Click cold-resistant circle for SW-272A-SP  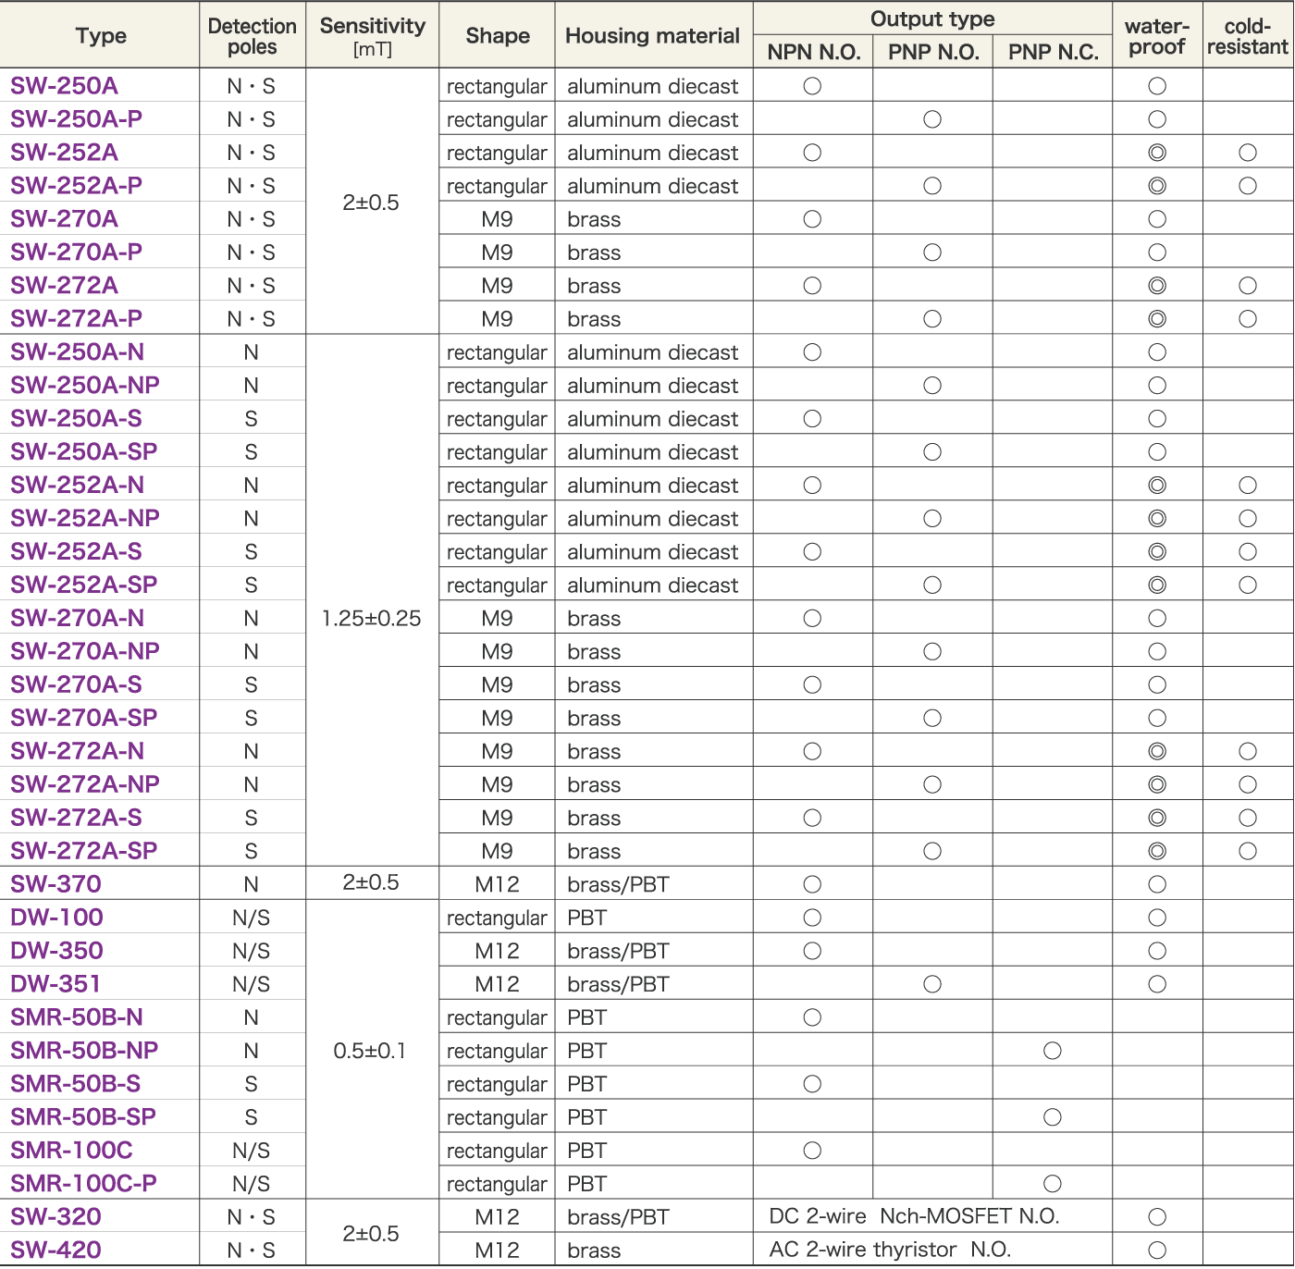[1248, 852]
